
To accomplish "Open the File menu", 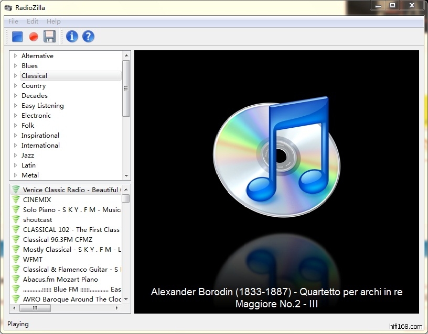I will [x=13, y=21].
